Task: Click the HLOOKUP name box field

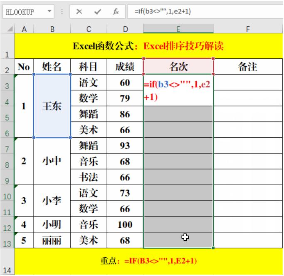Action: coord(28,12)
